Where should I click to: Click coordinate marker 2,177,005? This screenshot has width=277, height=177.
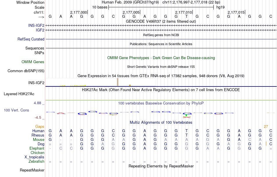131,12
